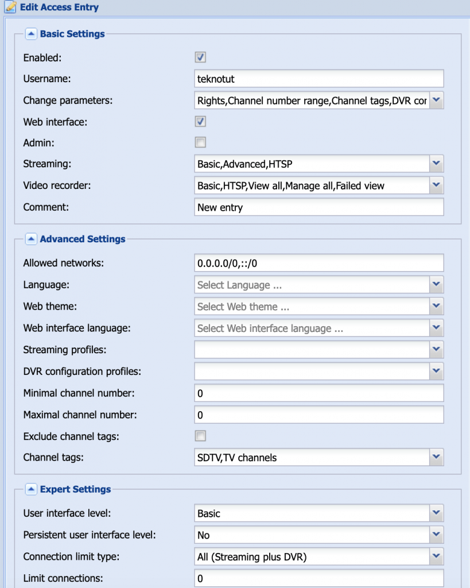
Task: Collapse the Advanced Settings section
Action: click(x=32, y=239)
